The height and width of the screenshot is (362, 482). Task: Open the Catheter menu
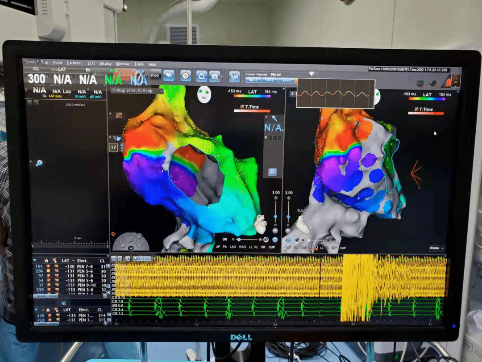[74, 63]
